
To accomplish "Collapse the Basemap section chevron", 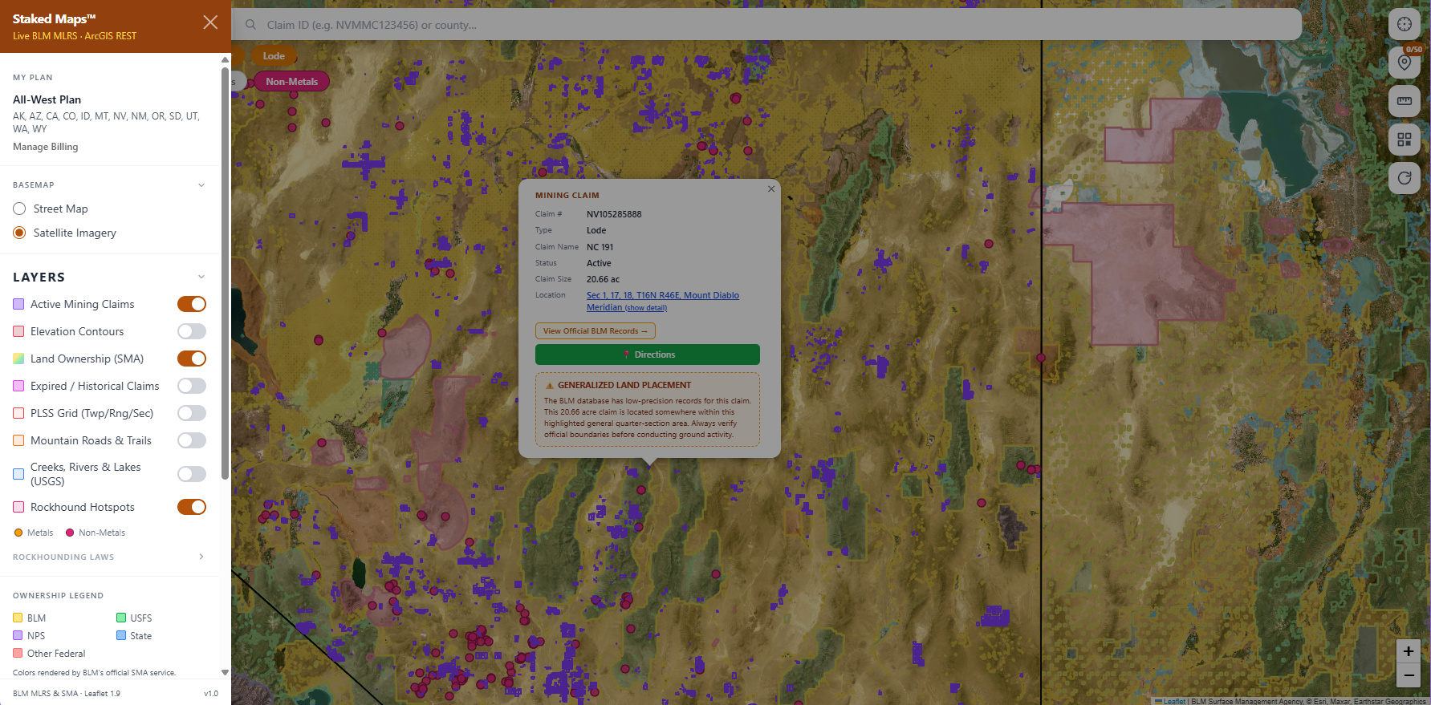I will (x=201, y=185).
